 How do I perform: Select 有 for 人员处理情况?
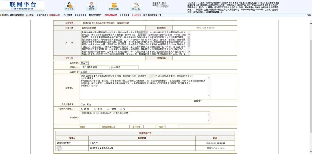(x=82, y=105)
